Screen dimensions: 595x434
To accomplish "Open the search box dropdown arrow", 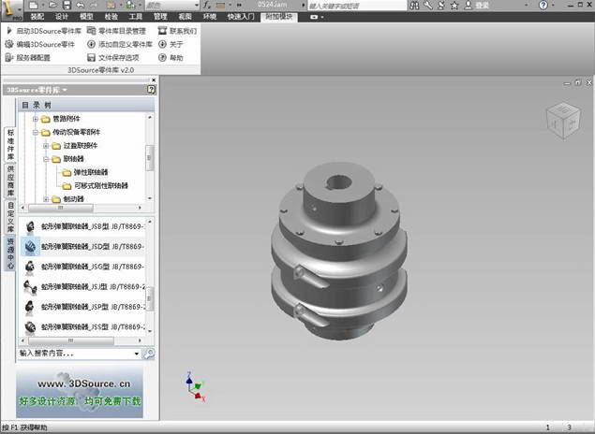I will click(137, 354).
